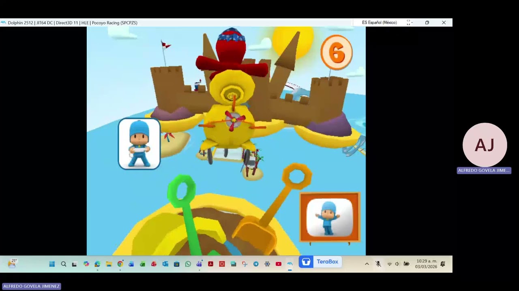
Task: Open Task View on taskbar
Action: click(74, 264)
